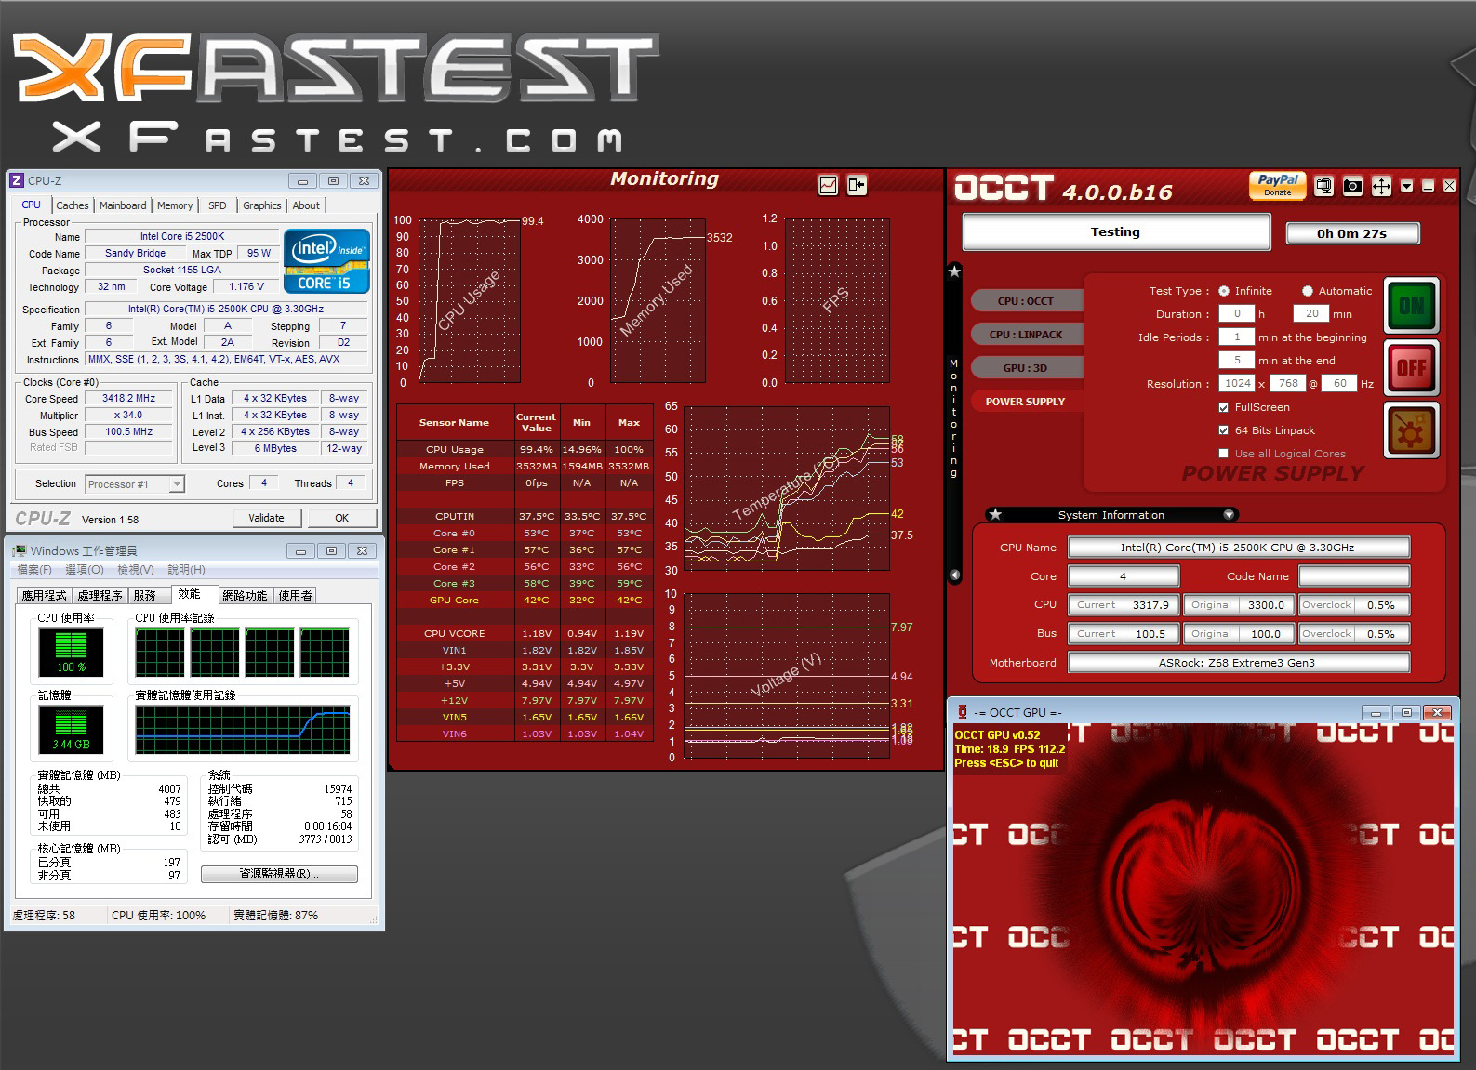The image size is (1476, 1070).
Task: Open 說明(H) menu in Task Manager
Action: (x=186, y=570)
